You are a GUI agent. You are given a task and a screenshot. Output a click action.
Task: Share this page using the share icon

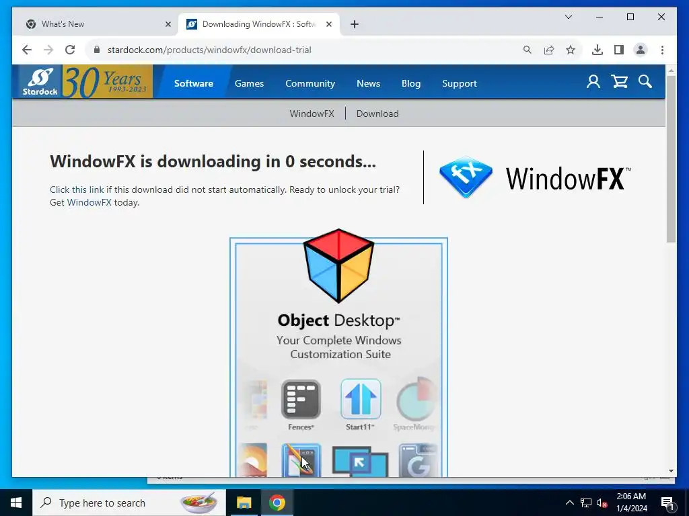click(x=549, y=50)
